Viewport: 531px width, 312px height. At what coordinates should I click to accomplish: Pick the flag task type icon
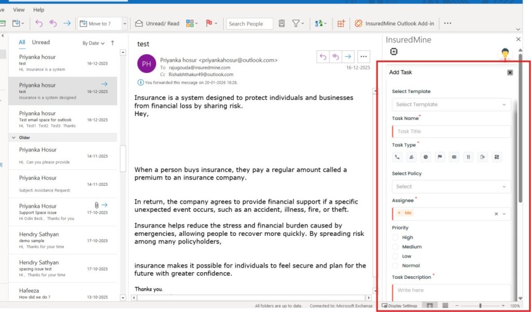[440, 157]
